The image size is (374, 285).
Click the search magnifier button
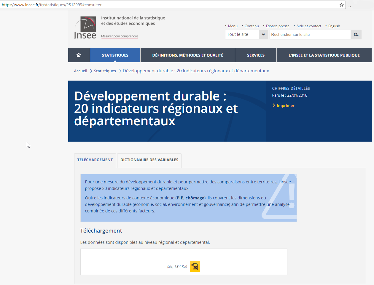(356, 35)
